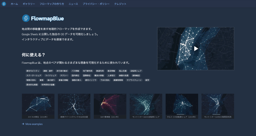The width and height of the screenshot is (256, 136).
Task: Click the 下水の流れ tag
Action: point(105,80)
